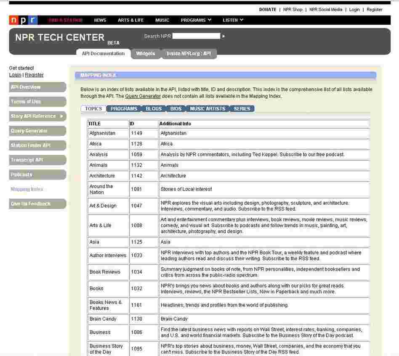Click the ID cell 1149
Image resolution: width=399 pixels, height=356 pixels.
144,133
